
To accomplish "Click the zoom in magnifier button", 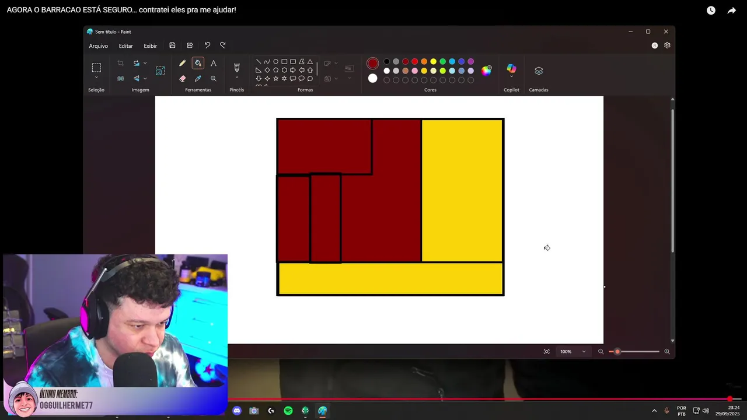I will click(667, 352).
